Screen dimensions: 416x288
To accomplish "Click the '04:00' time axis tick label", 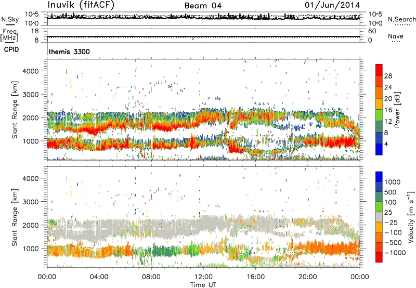I will tap(99, 277).
